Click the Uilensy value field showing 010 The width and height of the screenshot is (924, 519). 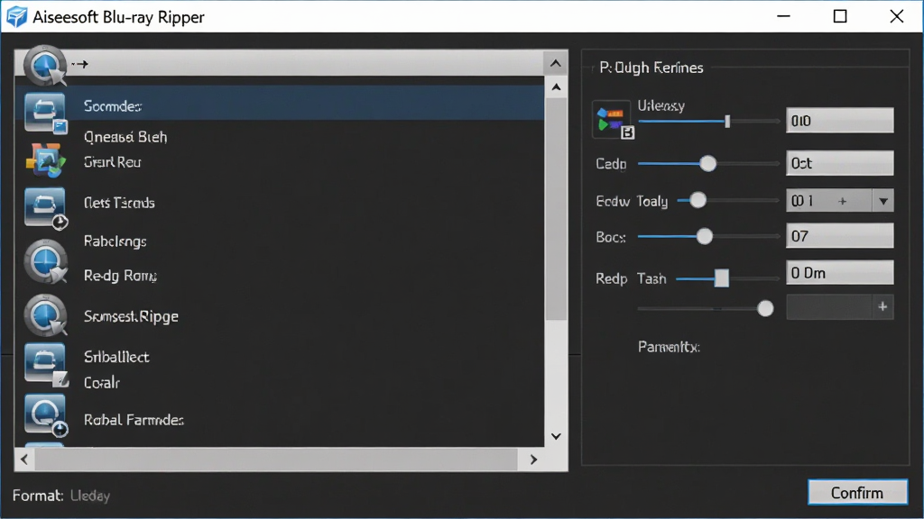(840, 121)
